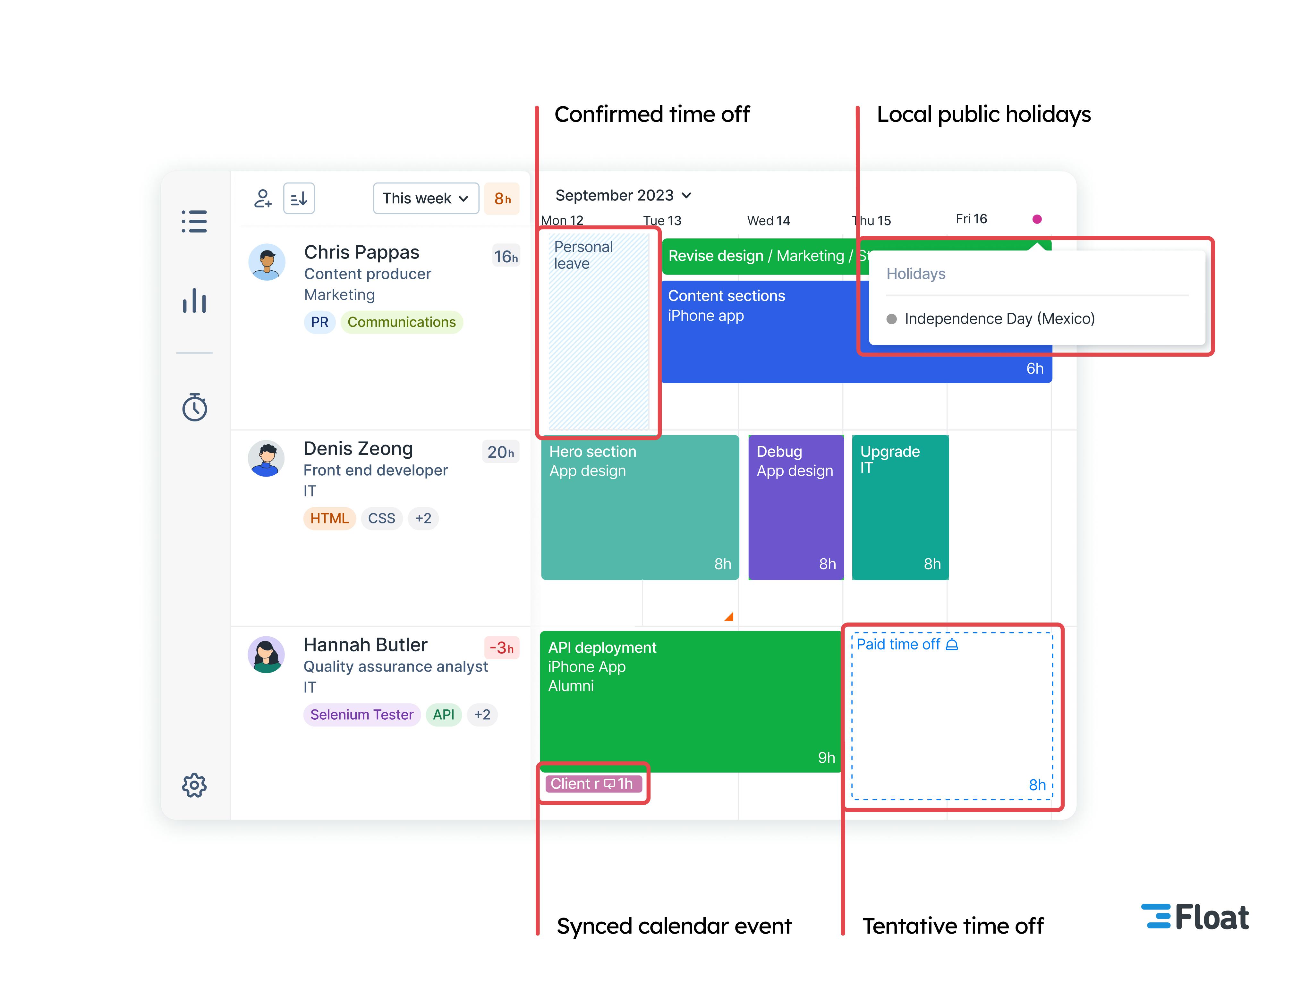Click the CSS tag
Image resolution: width=1301 pixels, height=991 pixels.
click(382, 519)
